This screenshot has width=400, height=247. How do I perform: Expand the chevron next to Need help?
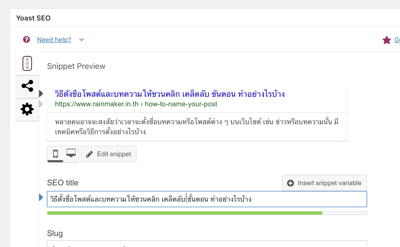[x=81, y=40]
